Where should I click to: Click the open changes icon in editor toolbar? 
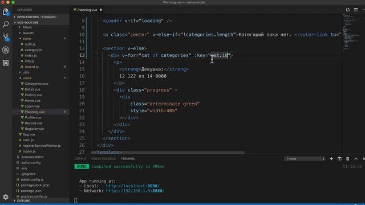347,10
